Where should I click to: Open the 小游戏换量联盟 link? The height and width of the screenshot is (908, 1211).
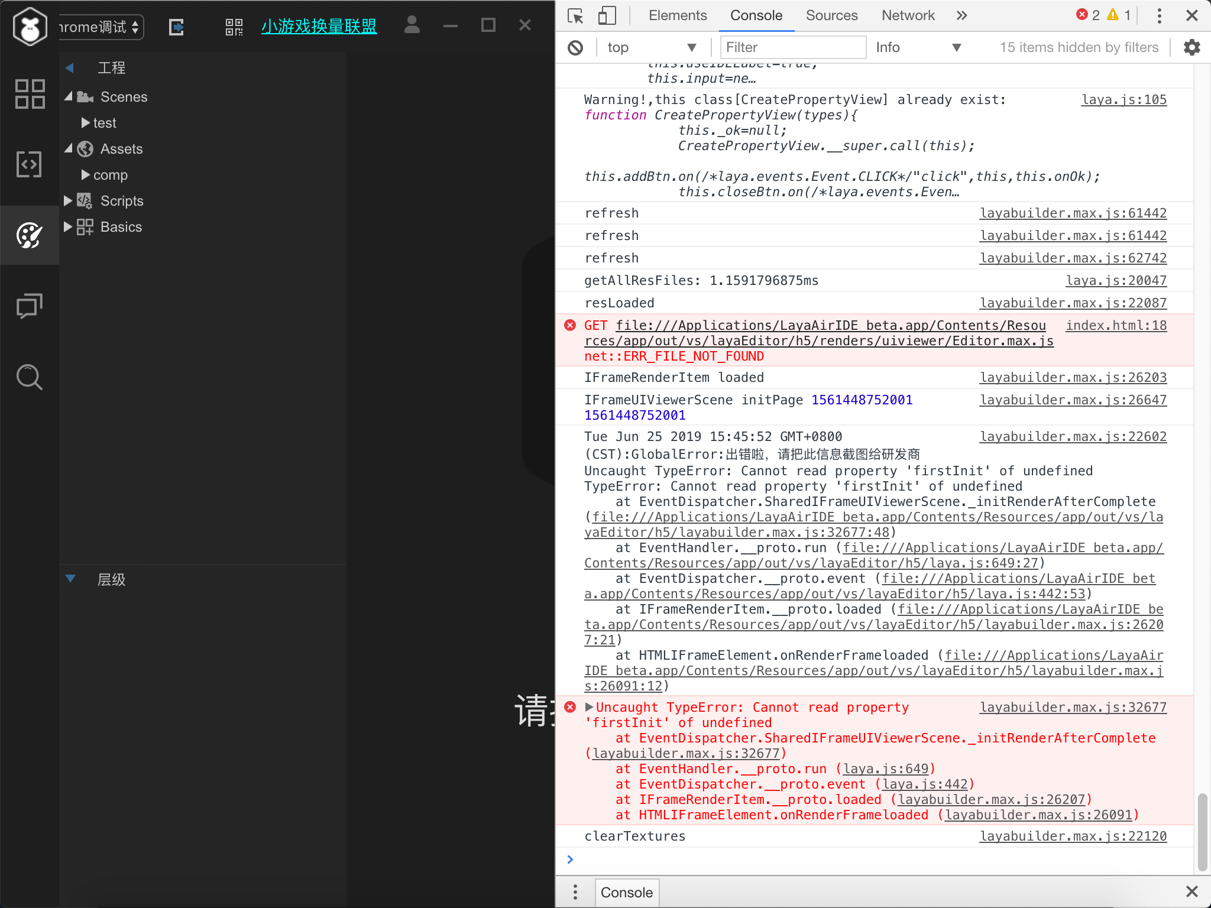tap(319, 27)
